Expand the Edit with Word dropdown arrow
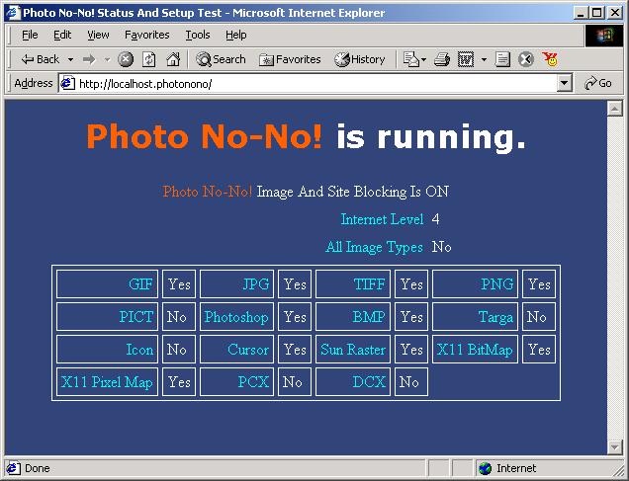 (484, 59)
